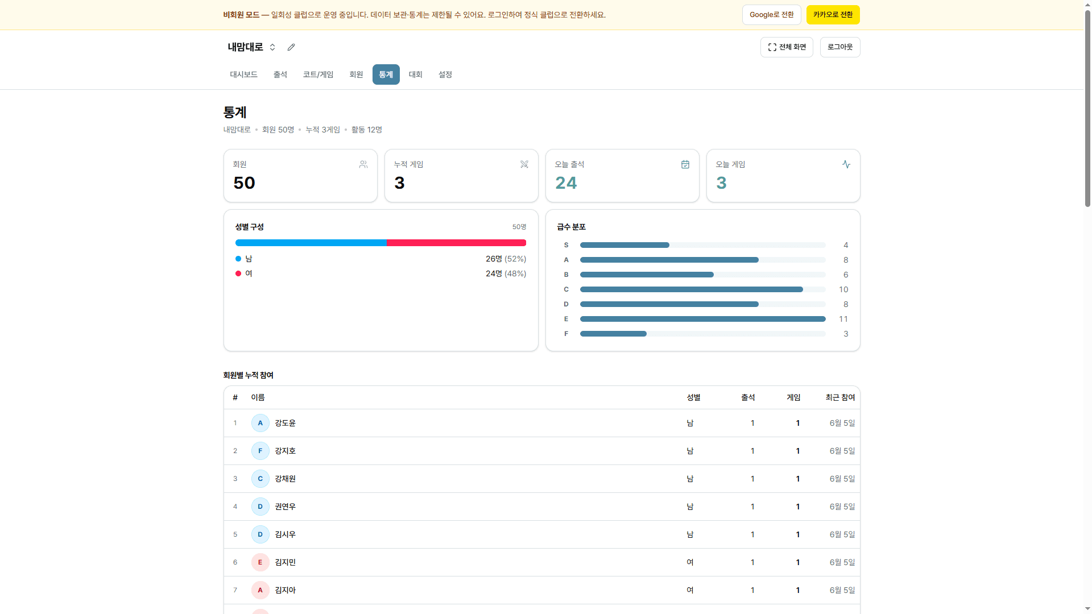Click the activity pulse icon in the 오늘 게임 card
This screenshot has height=614, width=1092.
(846, 164)
